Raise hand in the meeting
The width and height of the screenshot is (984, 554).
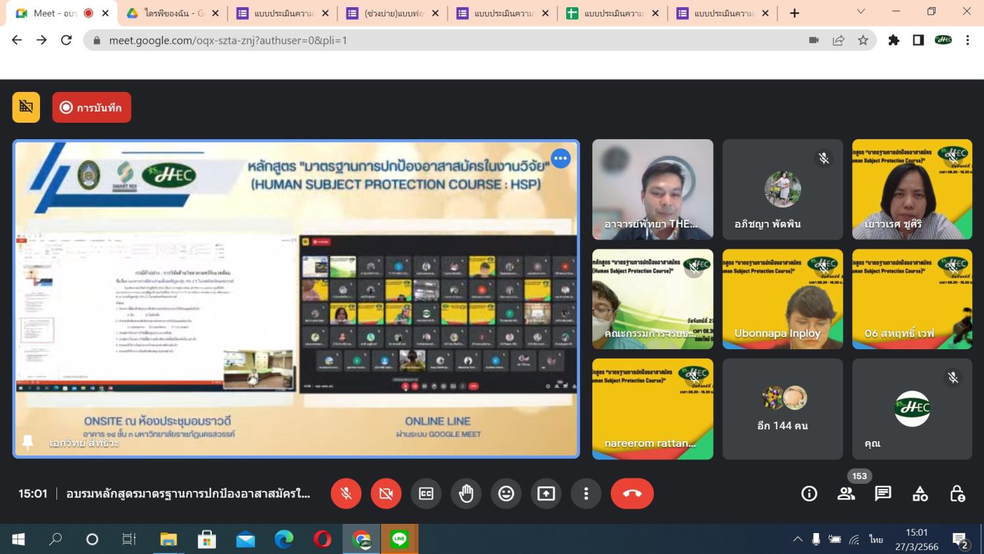point(466,494)
